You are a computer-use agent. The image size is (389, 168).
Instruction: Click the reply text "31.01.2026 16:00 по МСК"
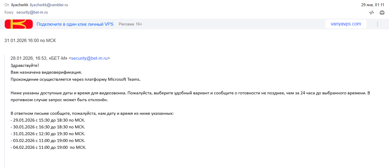30,41
